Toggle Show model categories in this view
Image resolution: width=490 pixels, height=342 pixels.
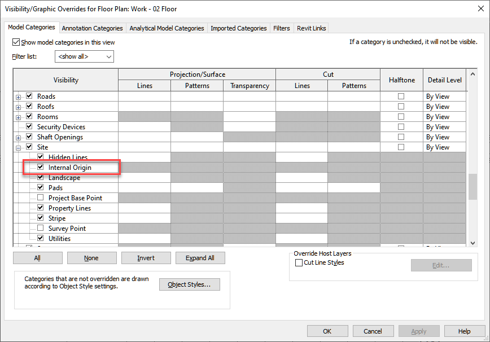click(x=16, y=42)
